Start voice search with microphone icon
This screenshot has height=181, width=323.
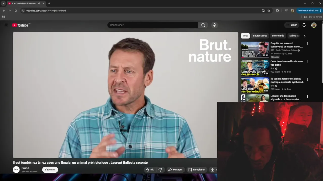point(214,25)
